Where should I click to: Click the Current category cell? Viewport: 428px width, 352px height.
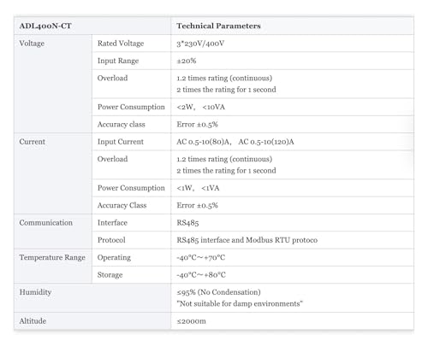(x=53, y=173)
